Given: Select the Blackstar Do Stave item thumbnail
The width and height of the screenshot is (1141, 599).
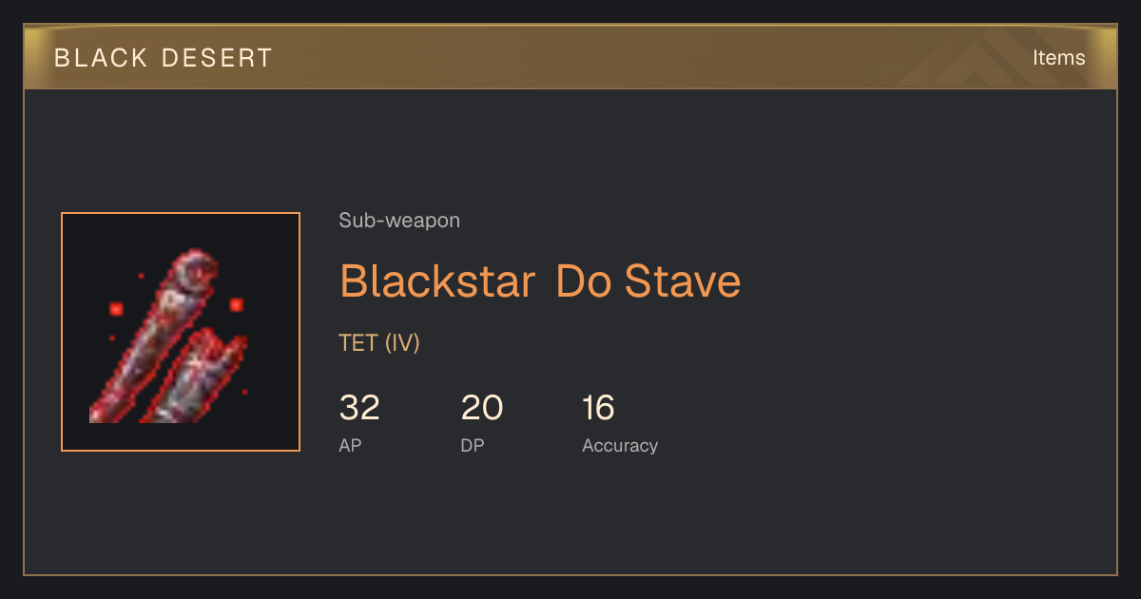Looking at the screenshot, I should [x=181, y=332].
